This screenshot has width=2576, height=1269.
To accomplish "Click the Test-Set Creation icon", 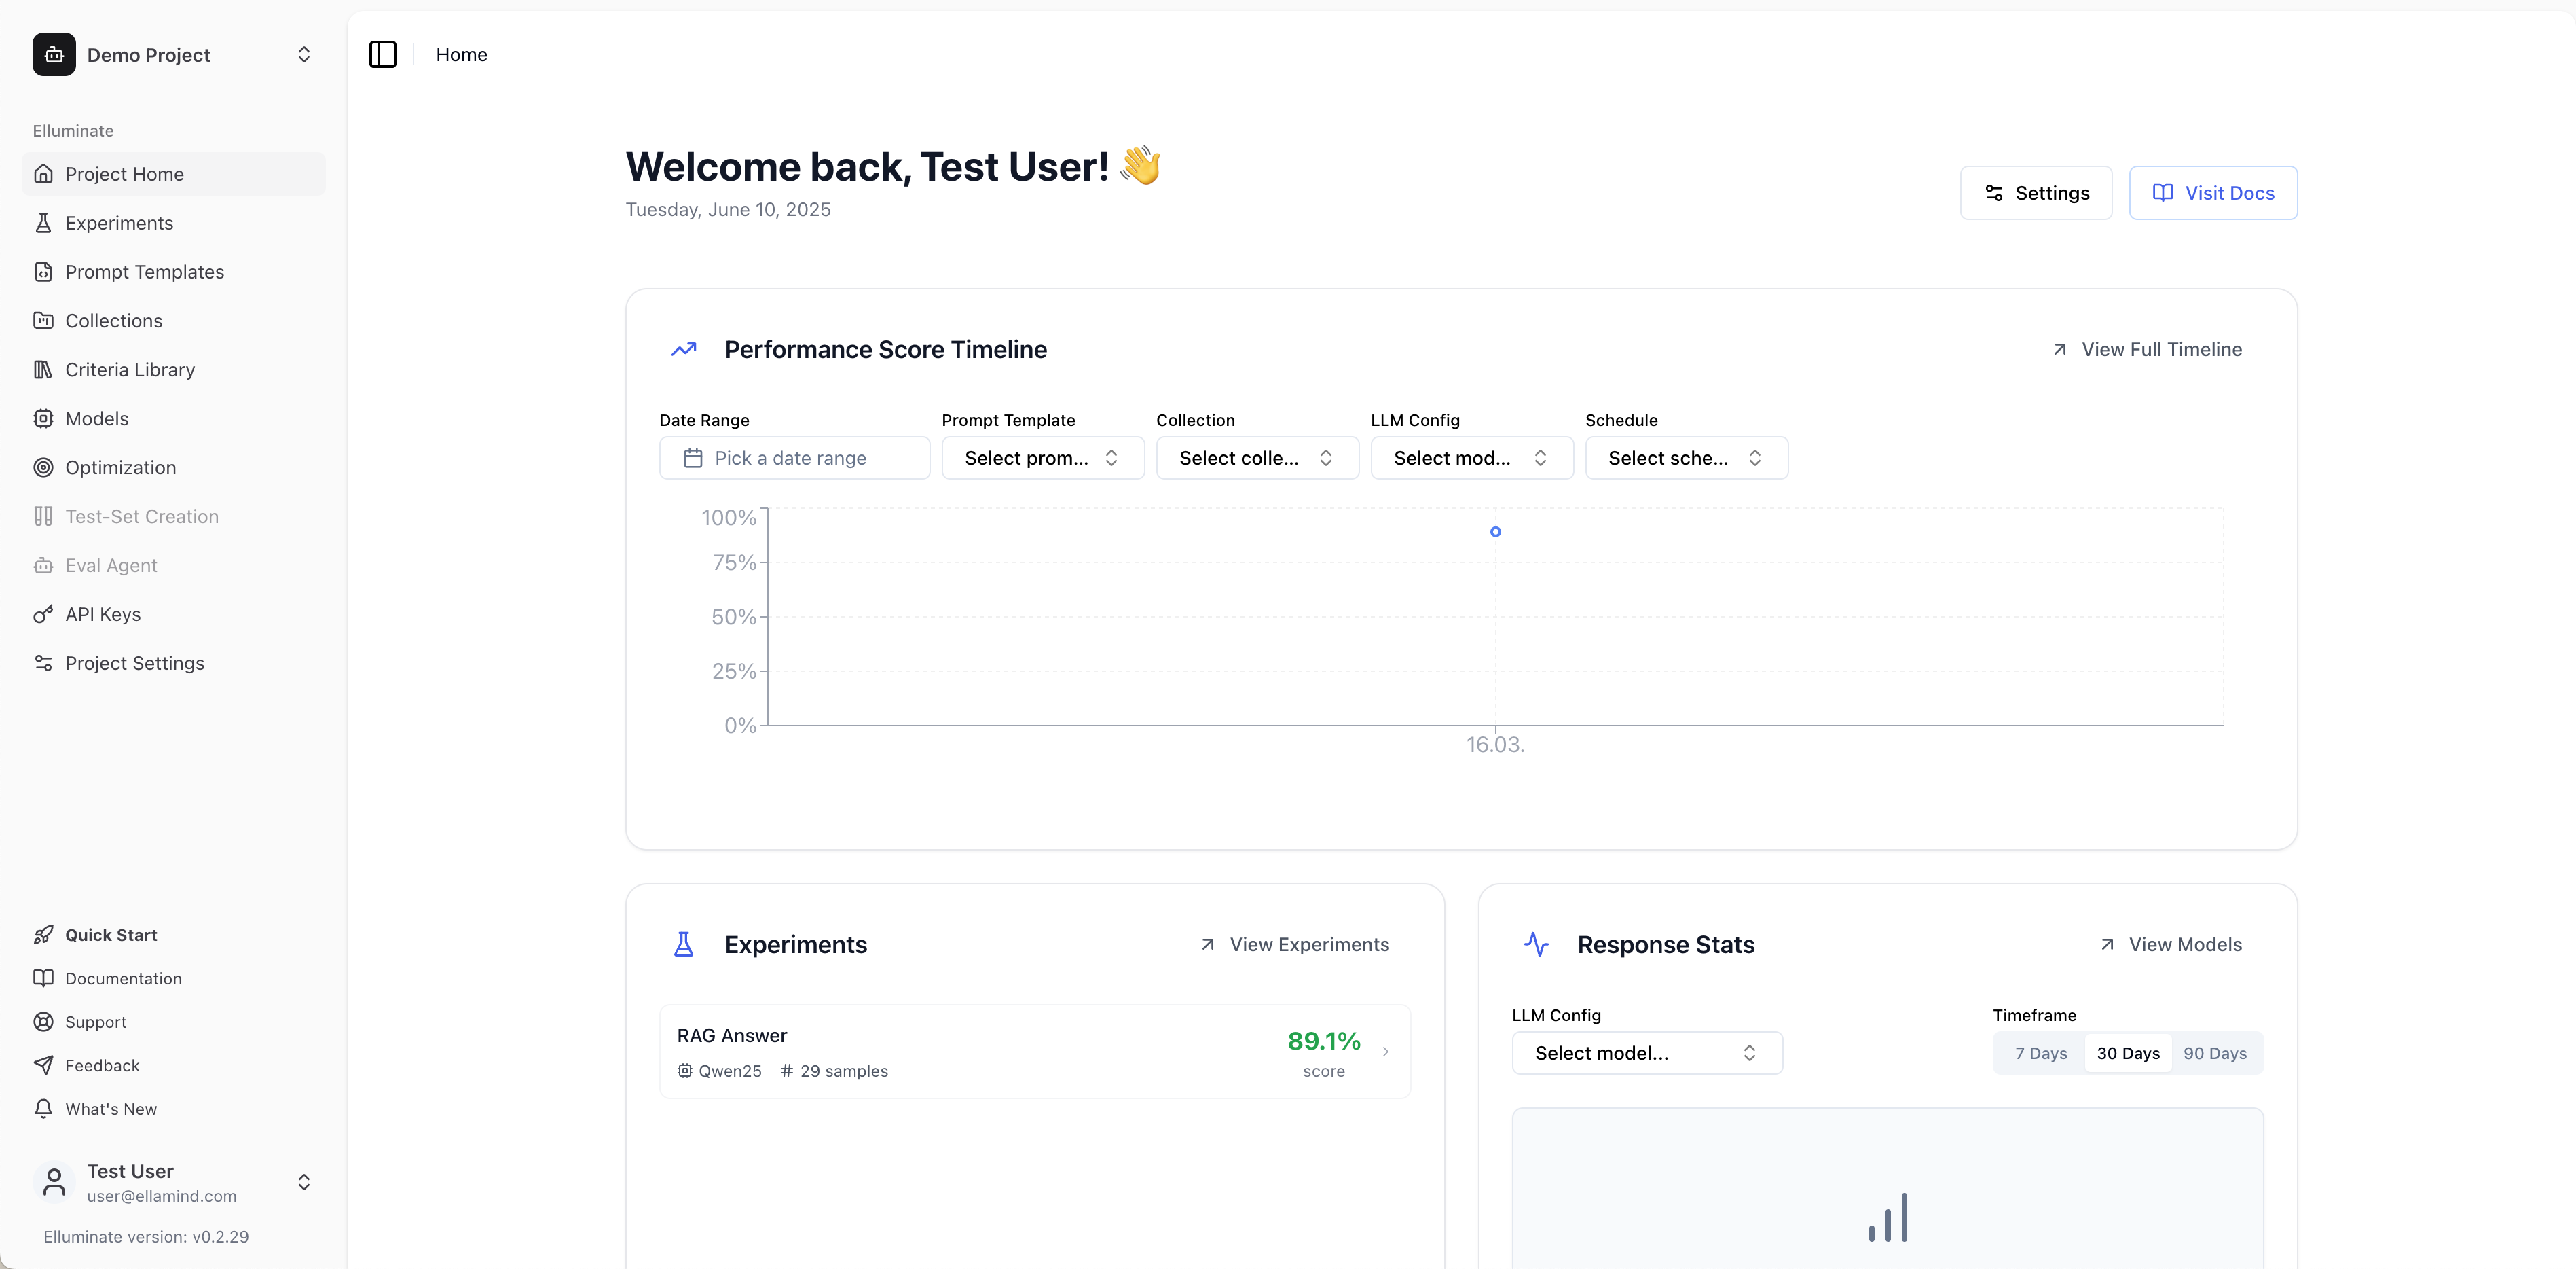I will pos(43,516).
